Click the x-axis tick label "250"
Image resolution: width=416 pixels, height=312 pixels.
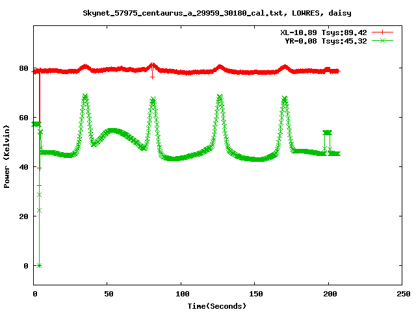[x=403, y=294]
